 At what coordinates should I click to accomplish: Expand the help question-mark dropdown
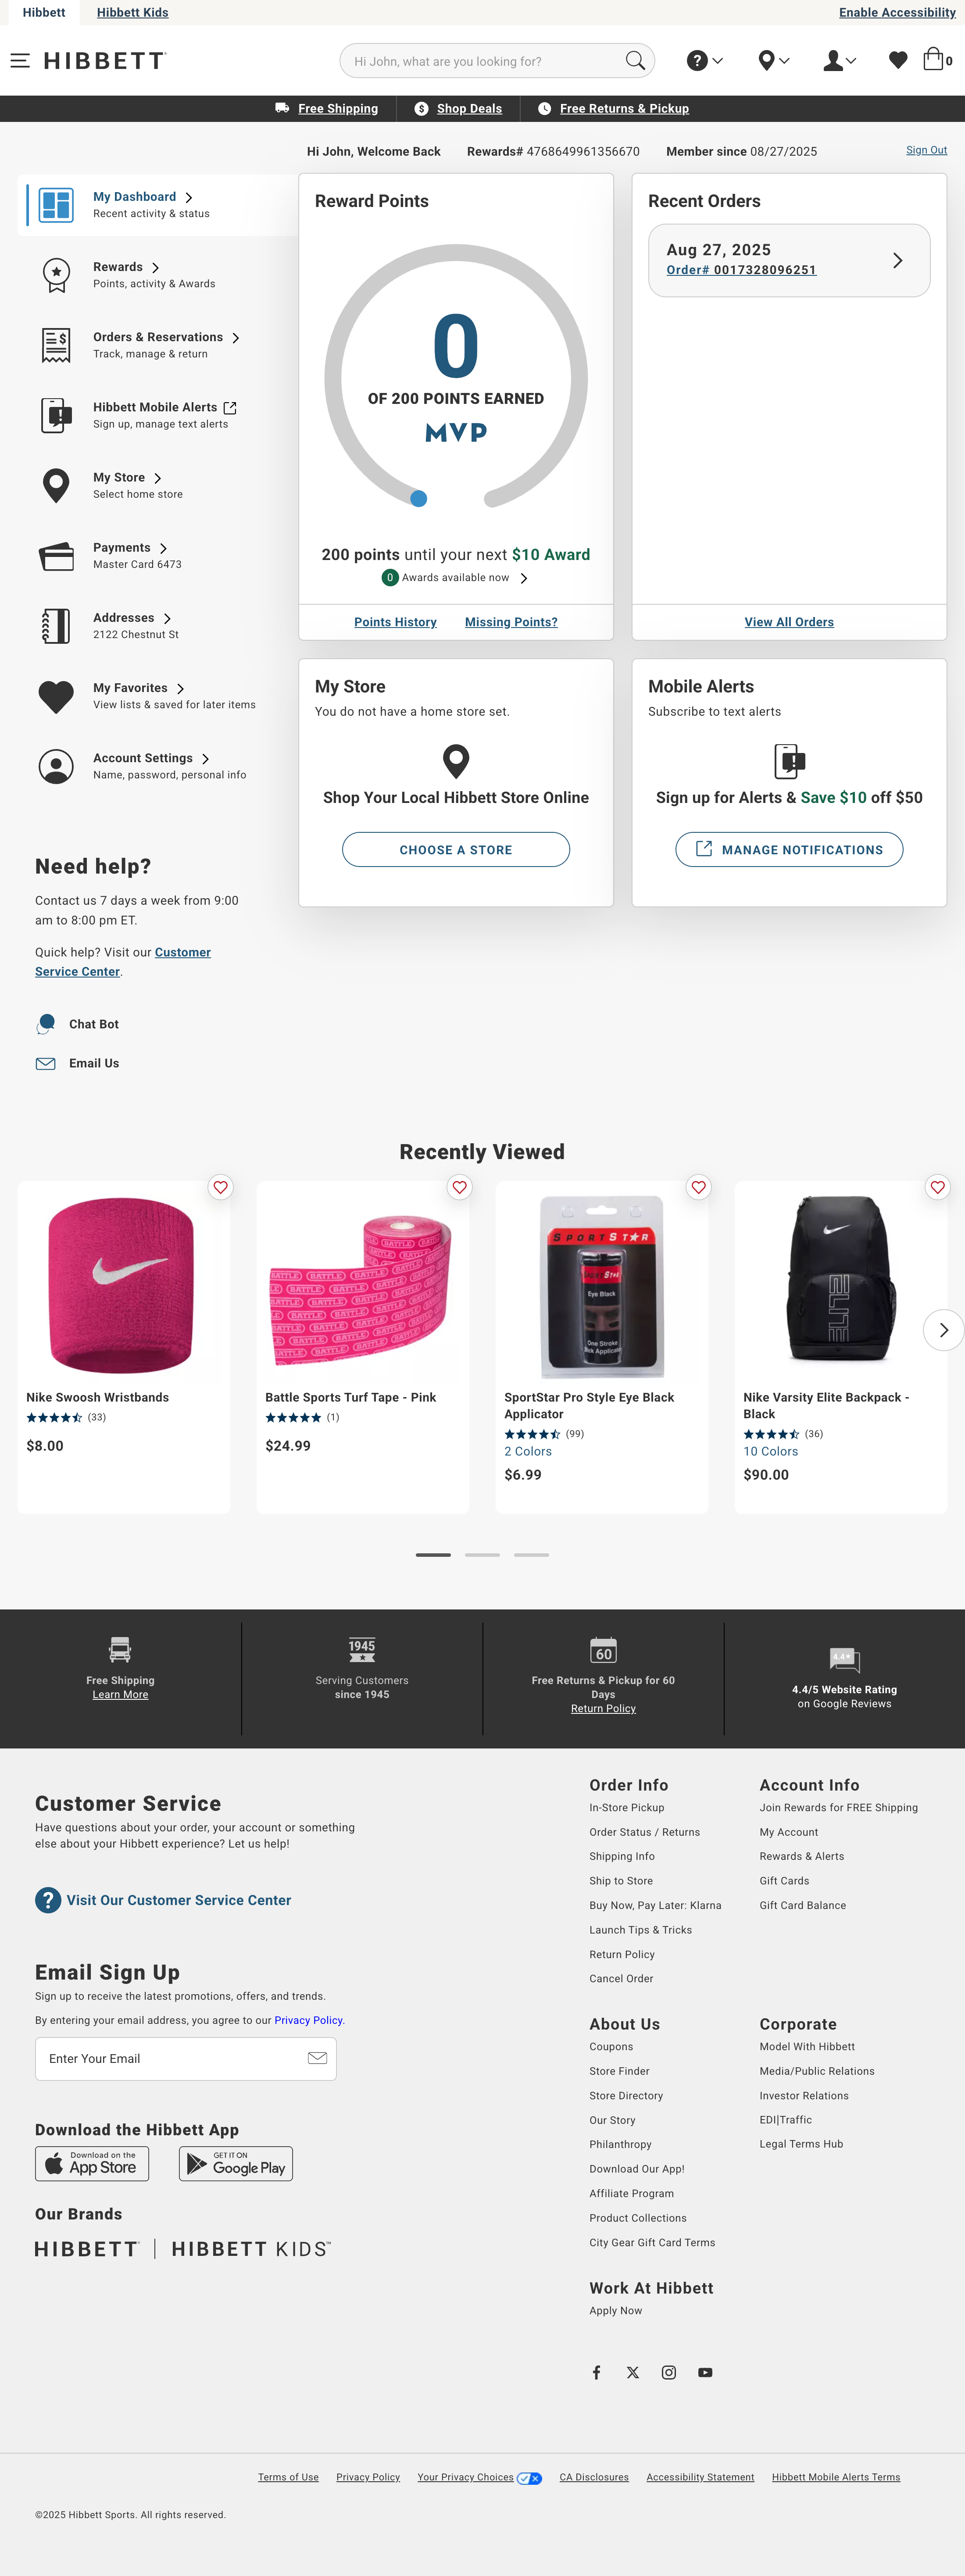(x=704, y=61)
